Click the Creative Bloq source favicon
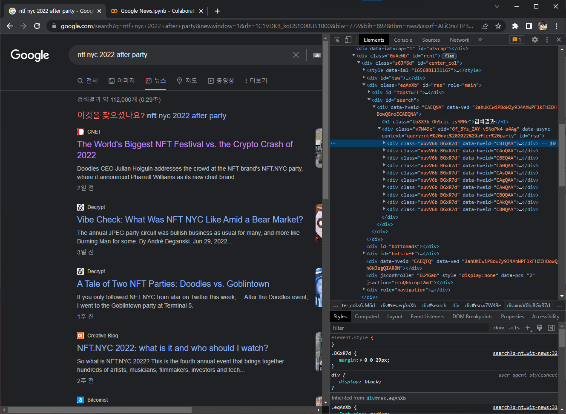This screenshot has height=414, width=566. click(80, 336)
